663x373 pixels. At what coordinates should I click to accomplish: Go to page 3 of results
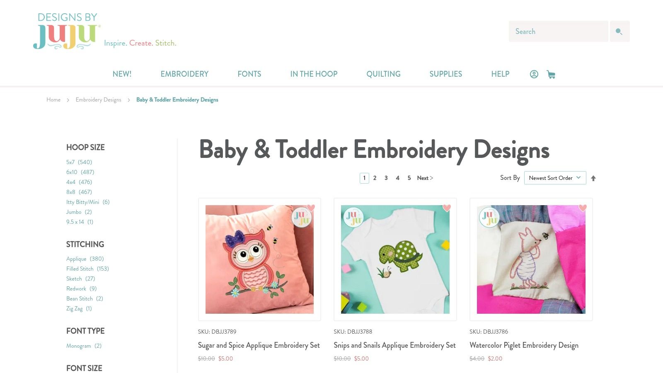click(386, 178)
